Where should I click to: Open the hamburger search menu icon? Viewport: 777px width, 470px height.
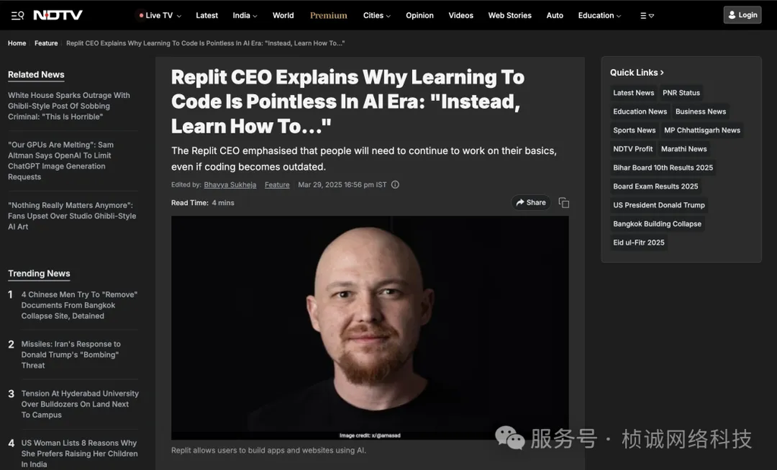[x=17, y=15]
